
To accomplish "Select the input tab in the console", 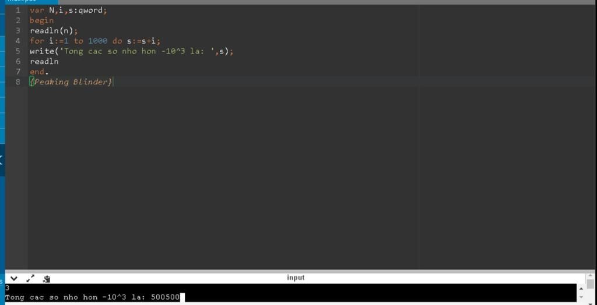I will tap(296, 278).
